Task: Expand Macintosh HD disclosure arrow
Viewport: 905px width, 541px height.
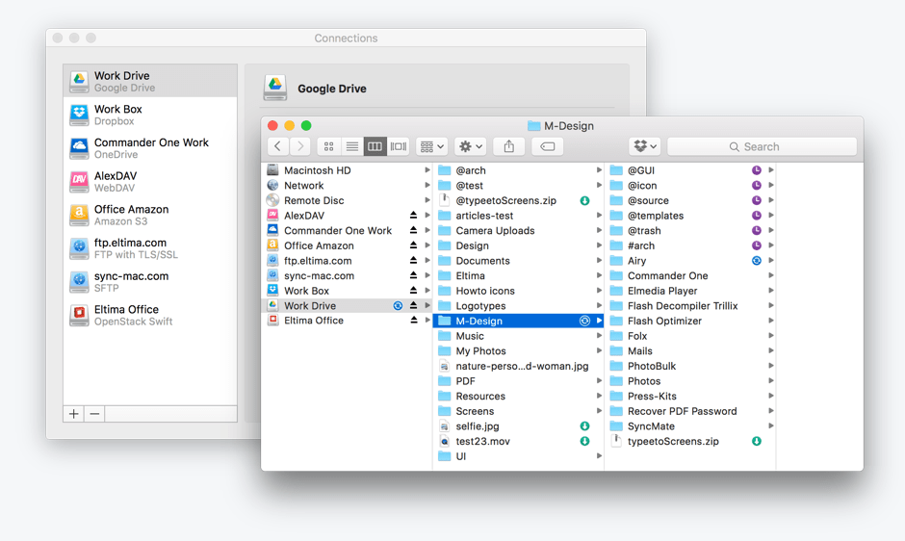Action: pyautogui.click(x=427, y=170)
